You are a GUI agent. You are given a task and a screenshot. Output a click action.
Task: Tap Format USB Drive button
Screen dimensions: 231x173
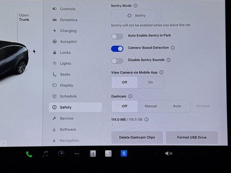pos(192,138)
